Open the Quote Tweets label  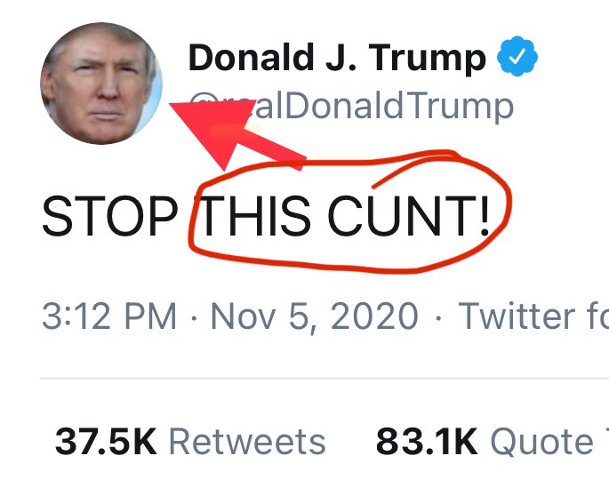tap(549, 442)
